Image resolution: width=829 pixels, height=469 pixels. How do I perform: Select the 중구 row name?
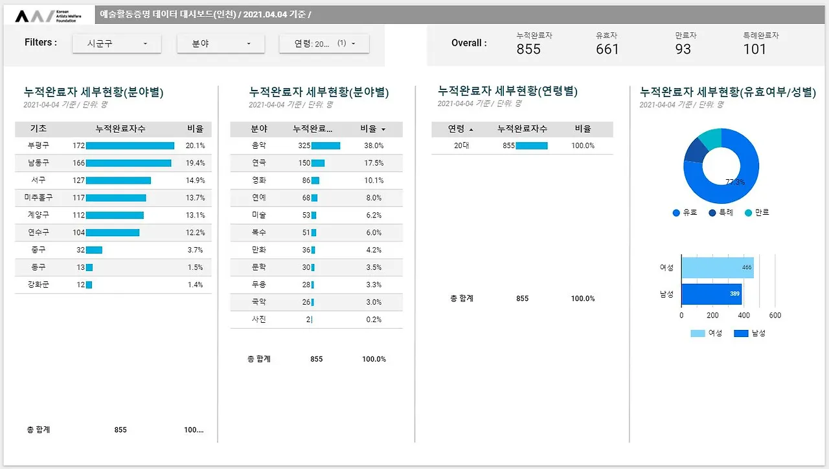pyautogui.click(x=38, y=250)
